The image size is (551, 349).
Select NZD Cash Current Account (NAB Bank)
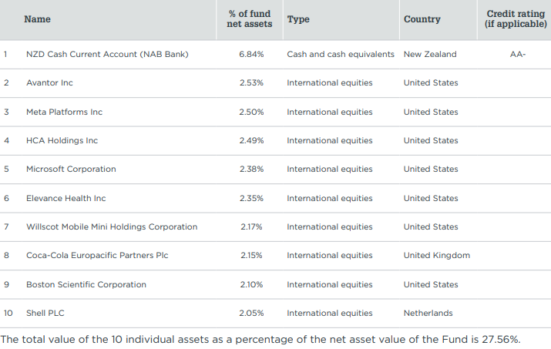pyautogui.click(x=107, y=54)
